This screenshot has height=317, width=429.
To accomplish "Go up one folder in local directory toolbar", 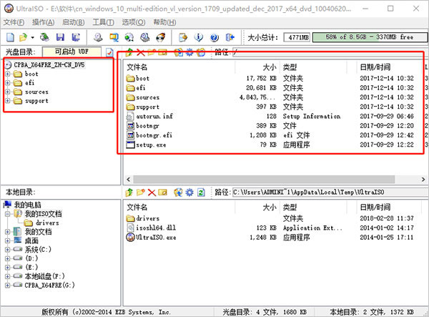I will (129, 192).
